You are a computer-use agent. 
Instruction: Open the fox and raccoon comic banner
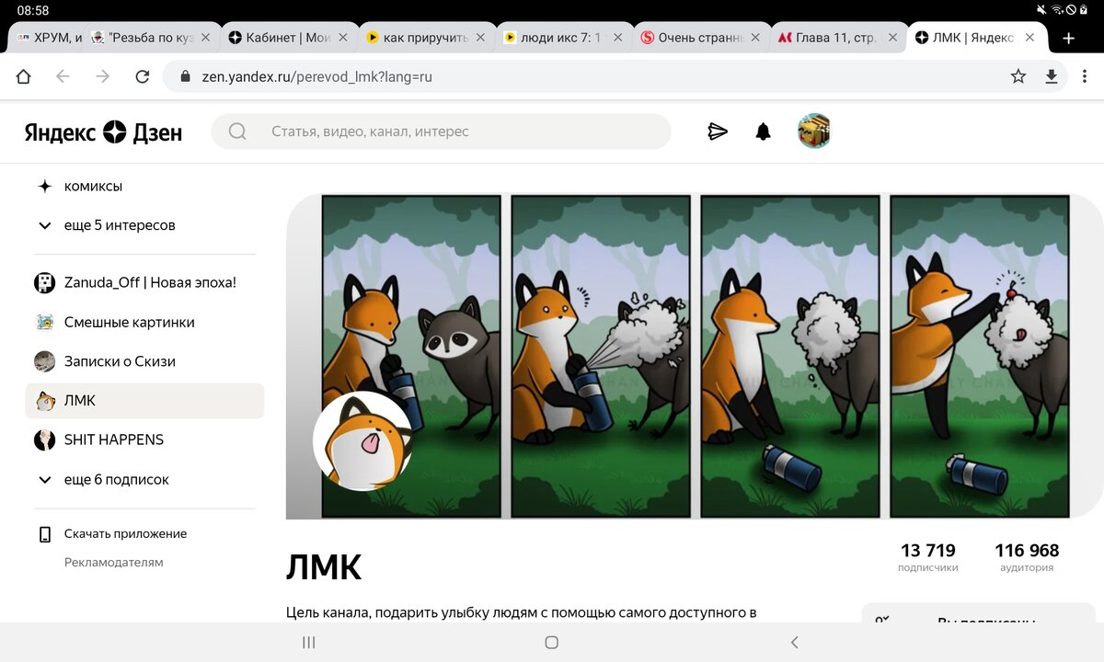click(695, 356)
